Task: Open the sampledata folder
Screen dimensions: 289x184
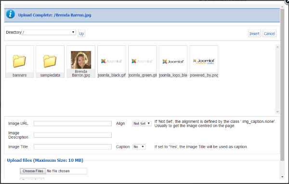Action: point(50,61)
